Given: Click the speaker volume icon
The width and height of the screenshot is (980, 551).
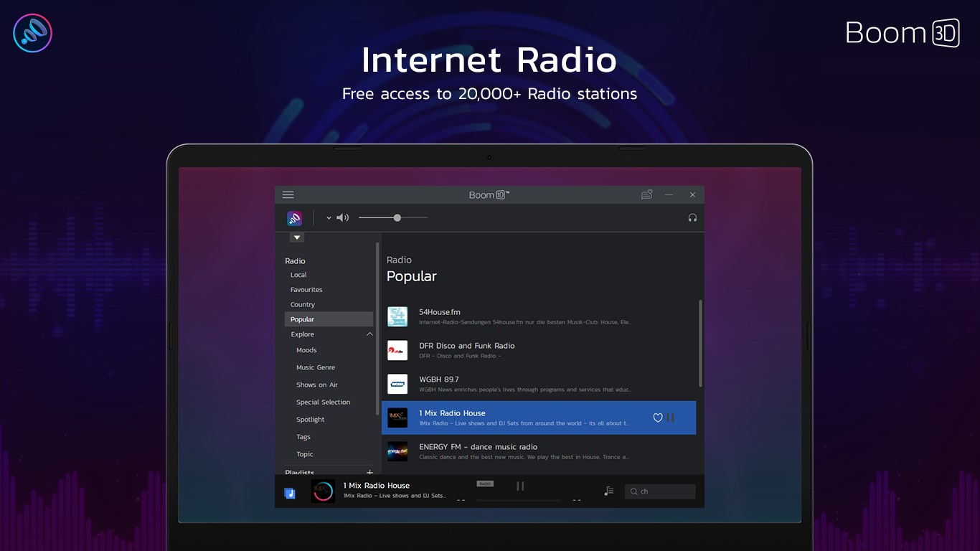Looking at the screenshot, I should click(x=343, y=217).
